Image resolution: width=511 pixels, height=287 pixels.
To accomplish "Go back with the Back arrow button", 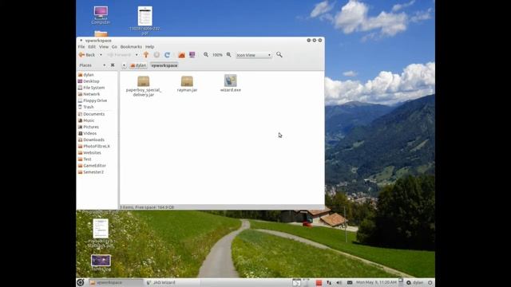I will tap(87, 55).
